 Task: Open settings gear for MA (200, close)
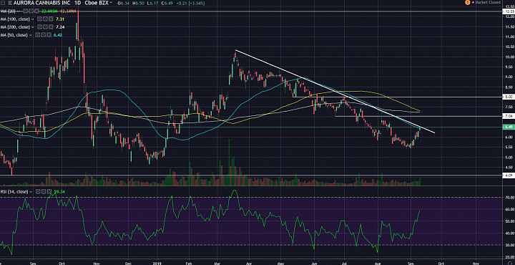[x=45, y=27]
